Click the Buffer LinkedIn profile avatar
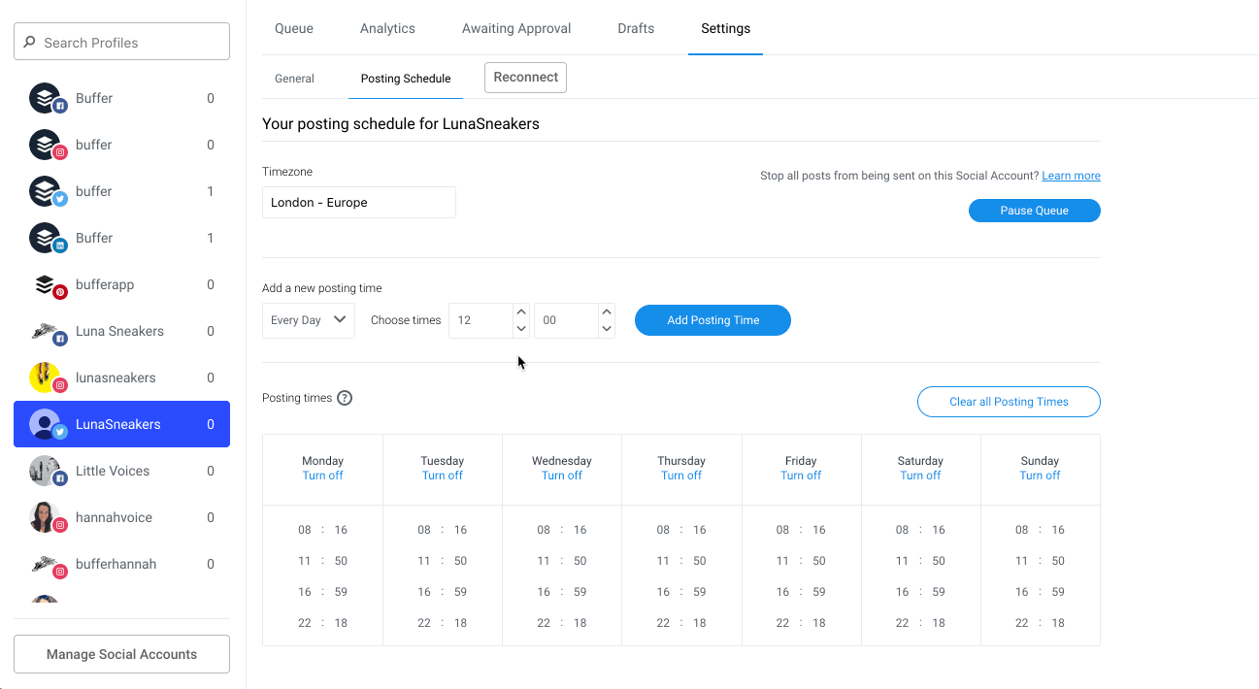The image size is (1259, 689). click(x=46, y=238)
